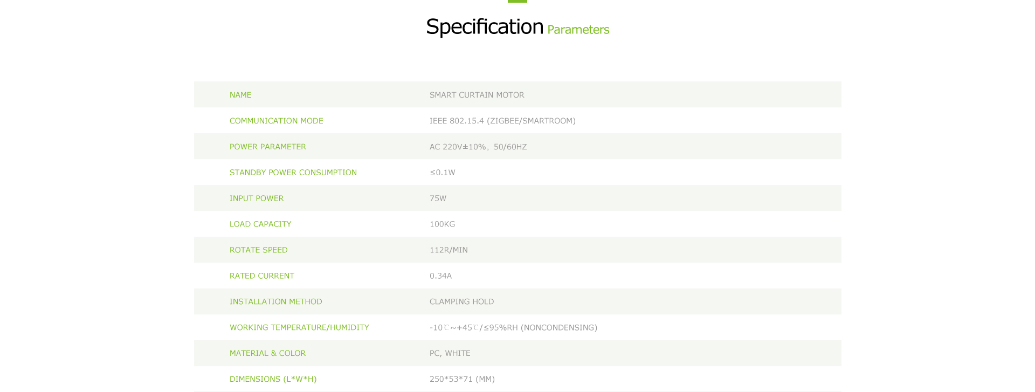The image size is (1035, 392).
Task: Select the COMMUNICATION MODE label
Action: click(x=277, y=121)
